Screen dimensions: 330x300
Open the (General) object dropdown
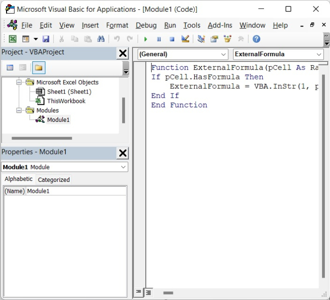coord(223,54)
